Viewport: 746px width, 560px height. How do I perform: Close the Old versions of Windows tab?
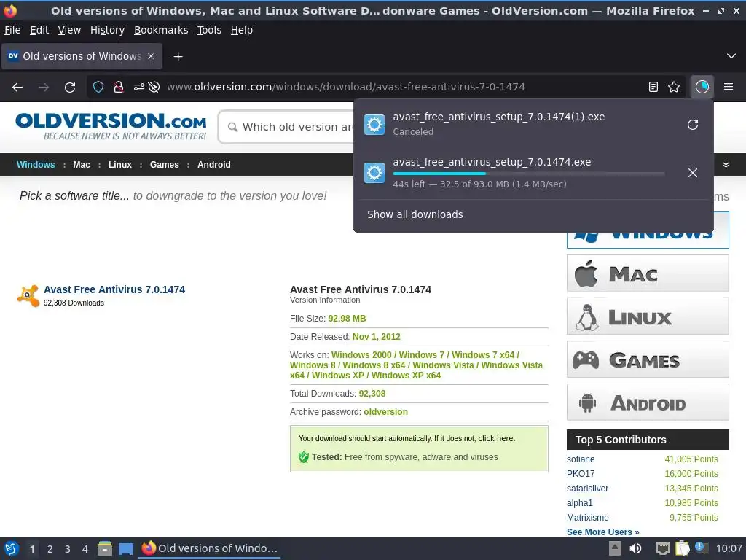[151, 56]
